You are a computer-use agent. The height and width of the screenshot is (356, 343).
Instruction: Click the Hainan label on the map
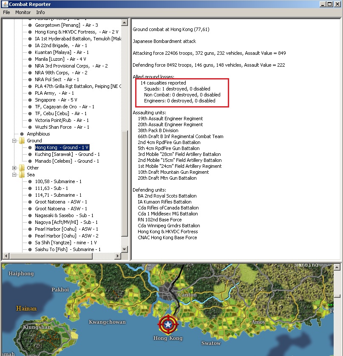(26, 308)
